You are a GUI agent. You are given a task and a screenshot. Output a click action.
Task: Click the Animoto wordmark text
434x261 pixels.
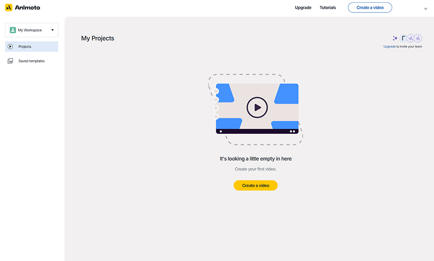(28, 8)
